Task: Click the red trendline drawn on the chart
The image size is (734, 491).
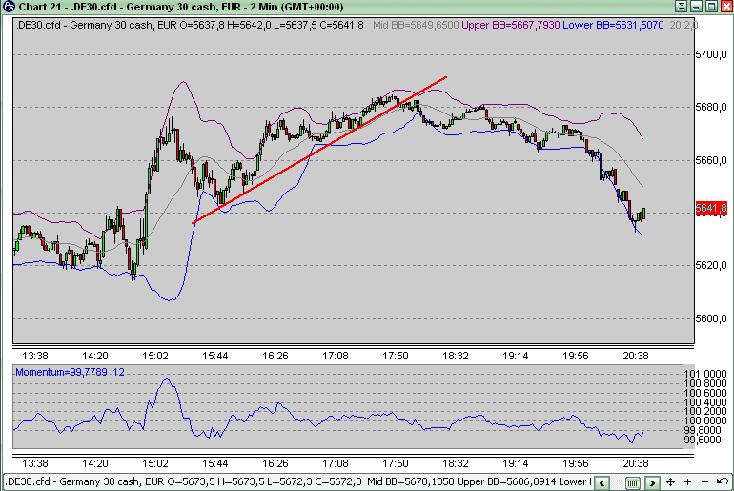Action: pyautogui.click(x=319, y=150)
